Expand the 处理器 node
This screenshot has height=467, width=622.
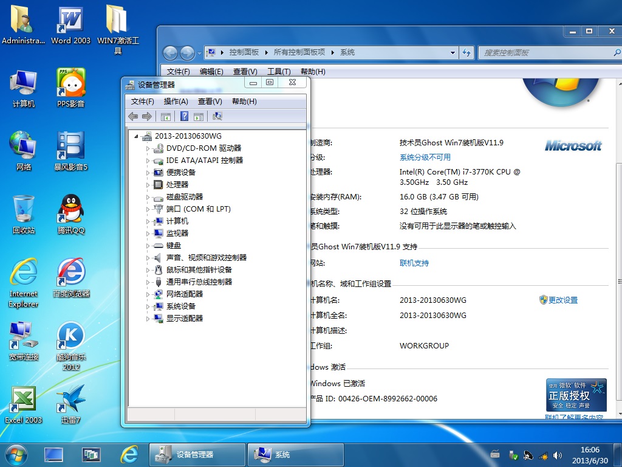(x=148, y=185)
